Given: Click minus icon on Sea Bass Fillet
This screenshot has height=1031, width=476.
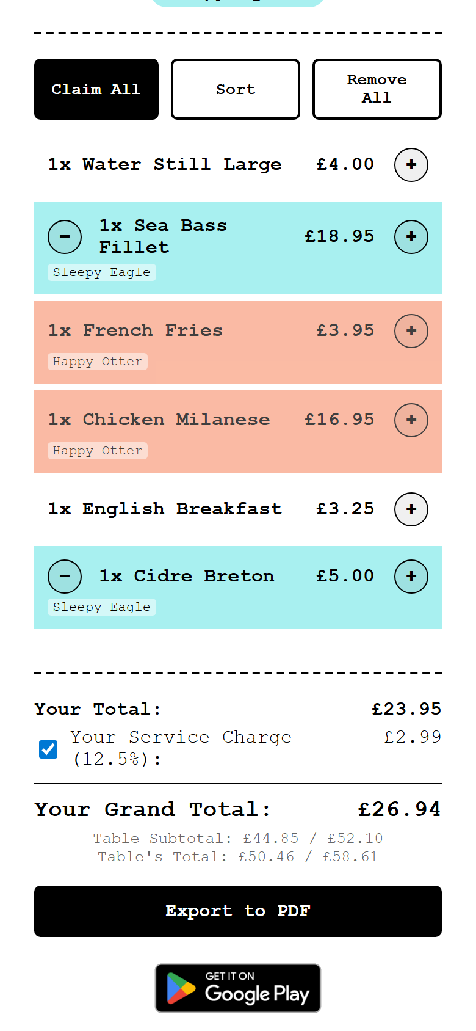Looking at the screenshot, I should tap(65, 237).
